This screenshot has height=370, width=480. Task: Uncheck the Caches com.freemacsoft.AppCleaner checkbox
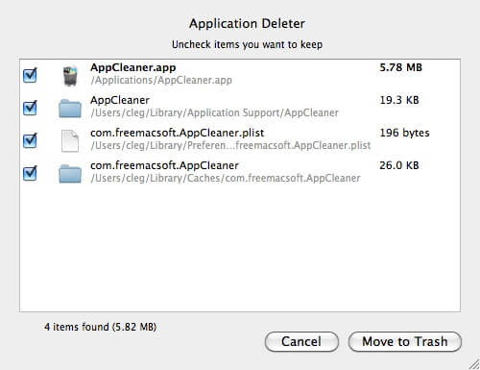[x=30, y=173]
